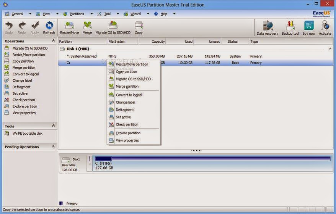
Task: Click the Redo toolbar icon
Action: (22, 28)
